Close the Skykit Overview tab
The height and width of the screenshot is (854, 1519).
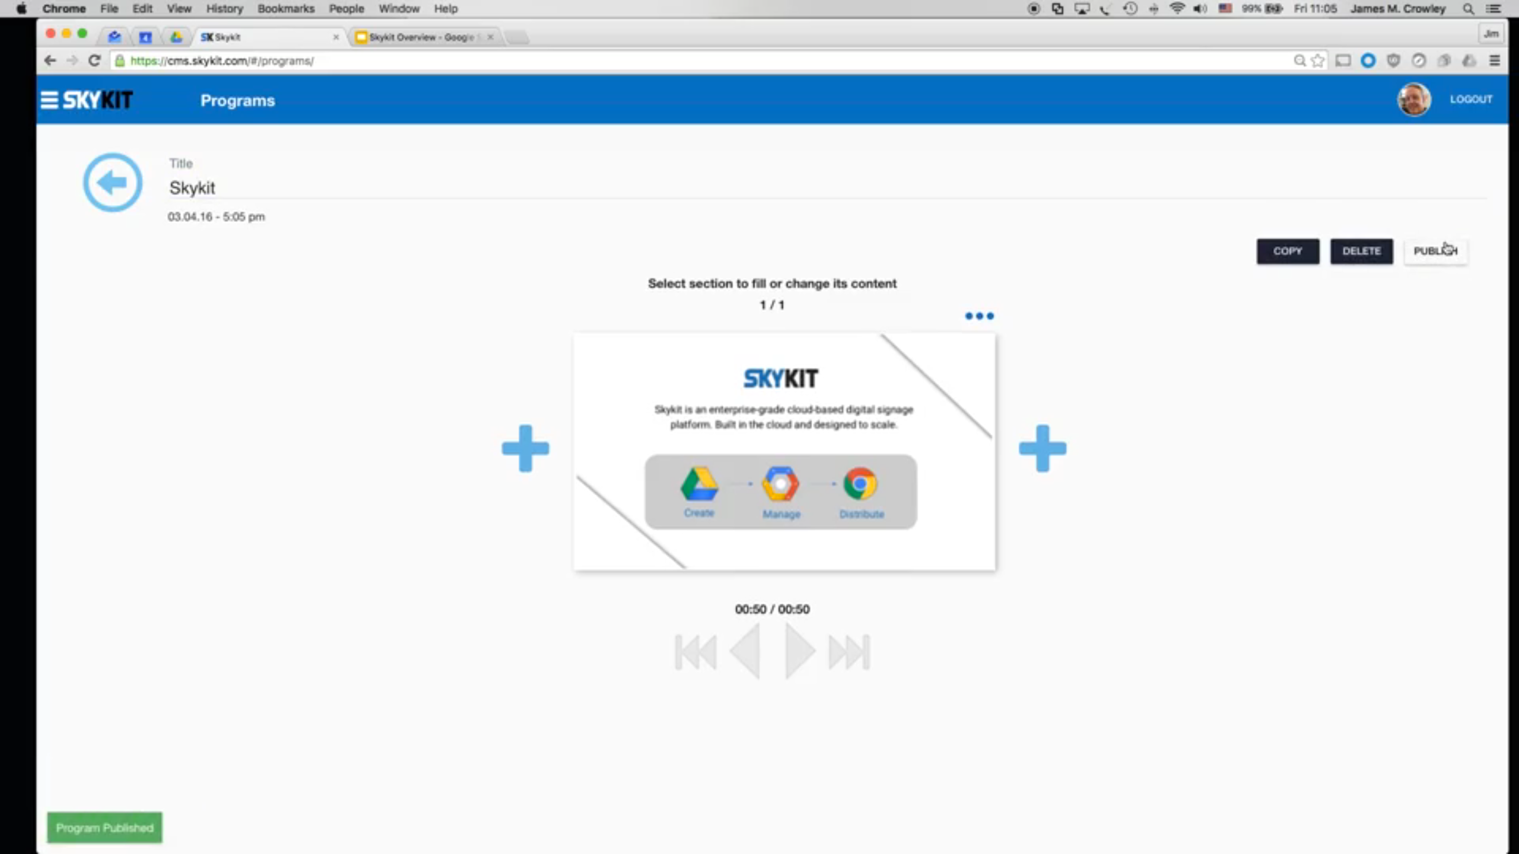(490, 37)
